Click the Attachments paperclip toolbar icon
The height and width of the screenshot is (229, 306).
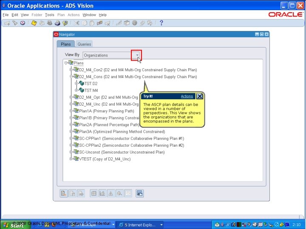pyautogui.click(x=142, y=23)
